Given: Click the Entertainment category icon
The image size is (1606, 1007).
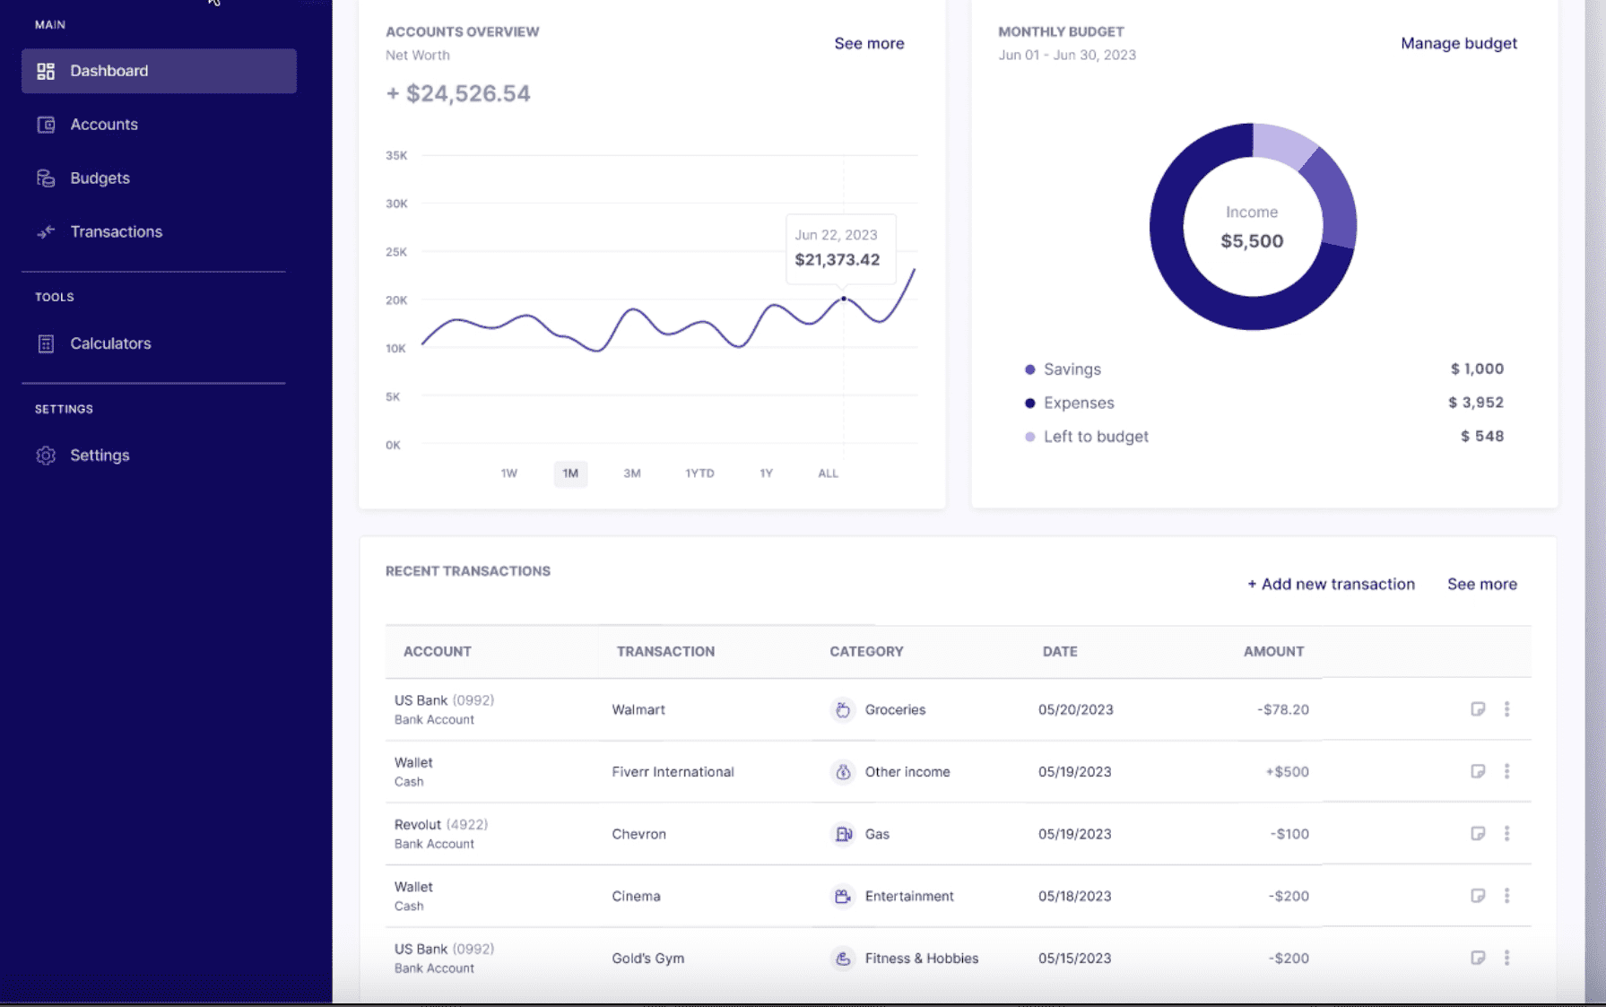Looking at the screenshot, I should (843, 896).
